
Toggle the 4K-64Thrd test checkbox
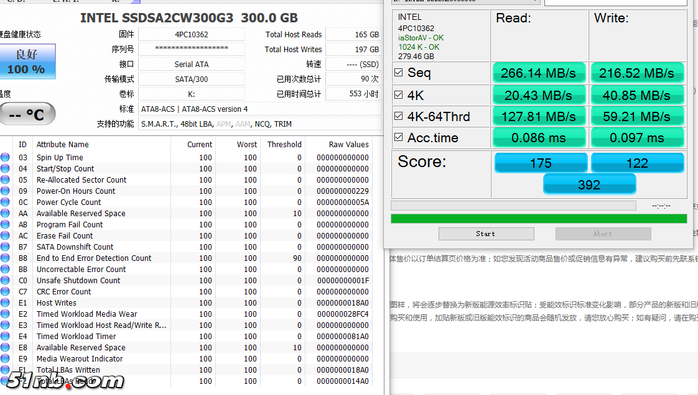click(x=398, y=116)
